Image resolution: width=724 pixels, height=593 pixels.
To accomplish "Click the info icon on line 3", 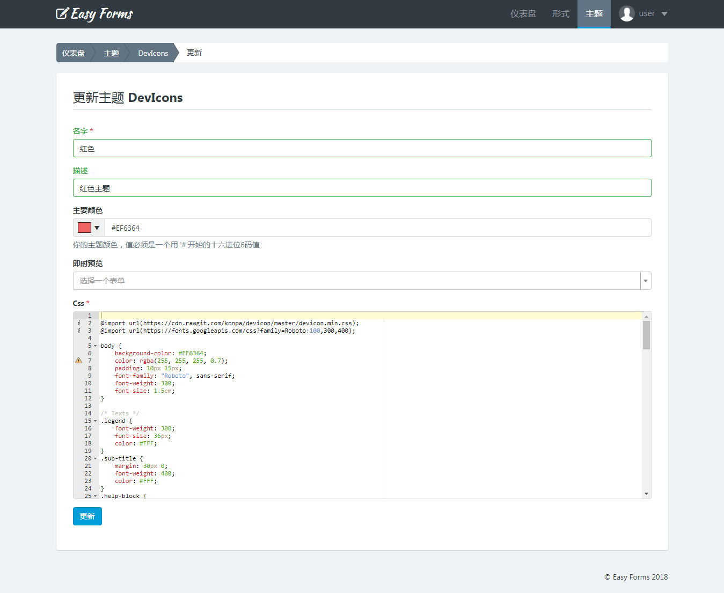I will [x=79, y=331].
